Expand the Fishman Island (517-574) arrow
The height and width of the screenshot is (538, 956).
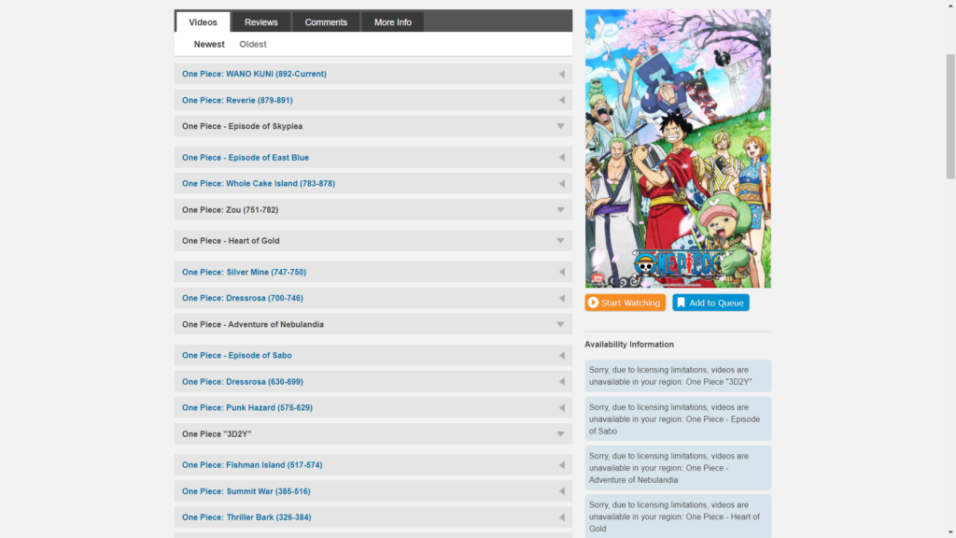(561, 465)
